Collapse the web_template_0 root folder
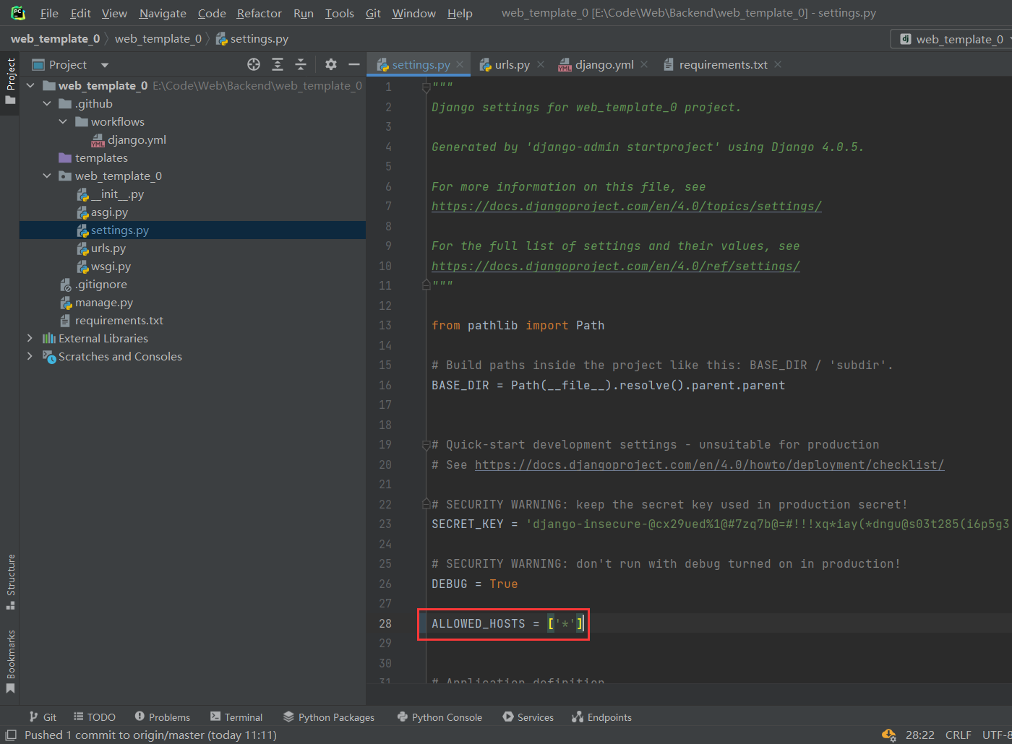The height and width of the screenshot is (744, 1012). (x=30, y=86)
